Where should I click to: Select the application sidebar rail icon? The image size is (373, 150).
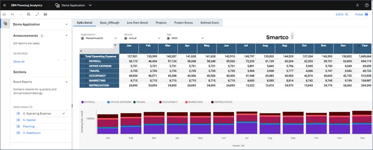point(5,23)
